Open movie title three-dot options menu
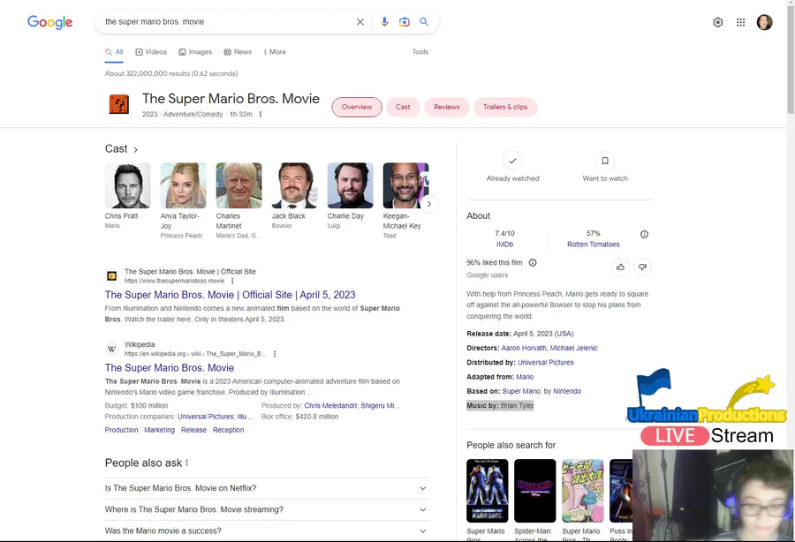This screenshot has height=542, width=795. pos(260,114)
